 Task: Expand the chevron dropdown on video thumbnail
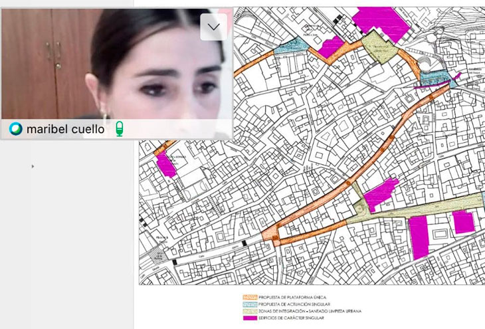[214, 27]
